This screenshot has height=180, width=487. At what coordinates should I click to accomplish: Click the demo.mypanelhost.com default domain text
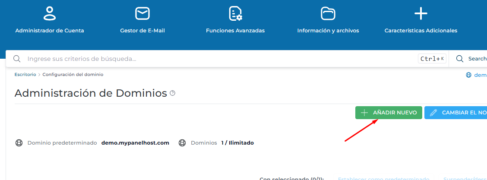pyautogui.click(x=135, y=142)
